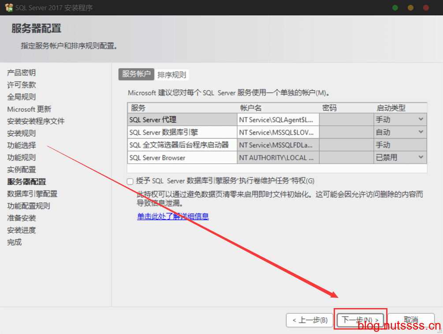Continue with the 下一步(N) button
Screen dimensions: 443x334
tap(360, 320)
